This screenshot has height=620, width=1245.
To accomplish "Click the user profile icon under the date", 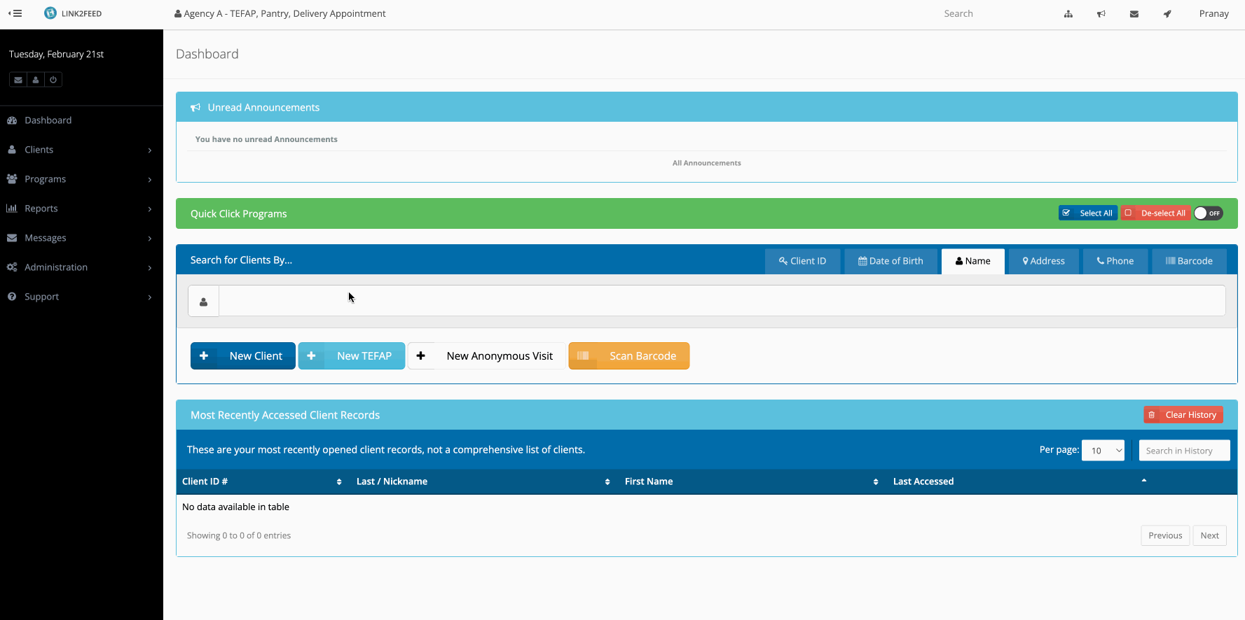I will click(x=36, y=80).
